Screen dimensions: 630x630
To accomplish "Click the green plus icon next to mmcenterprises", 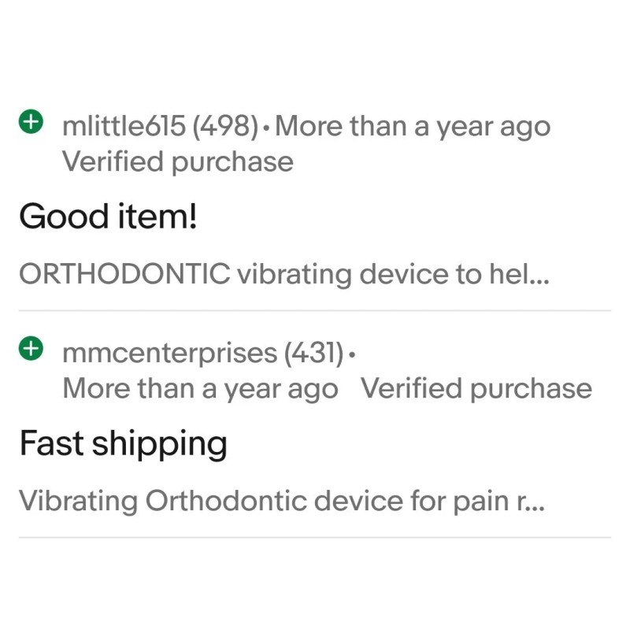I will [30, 349].
